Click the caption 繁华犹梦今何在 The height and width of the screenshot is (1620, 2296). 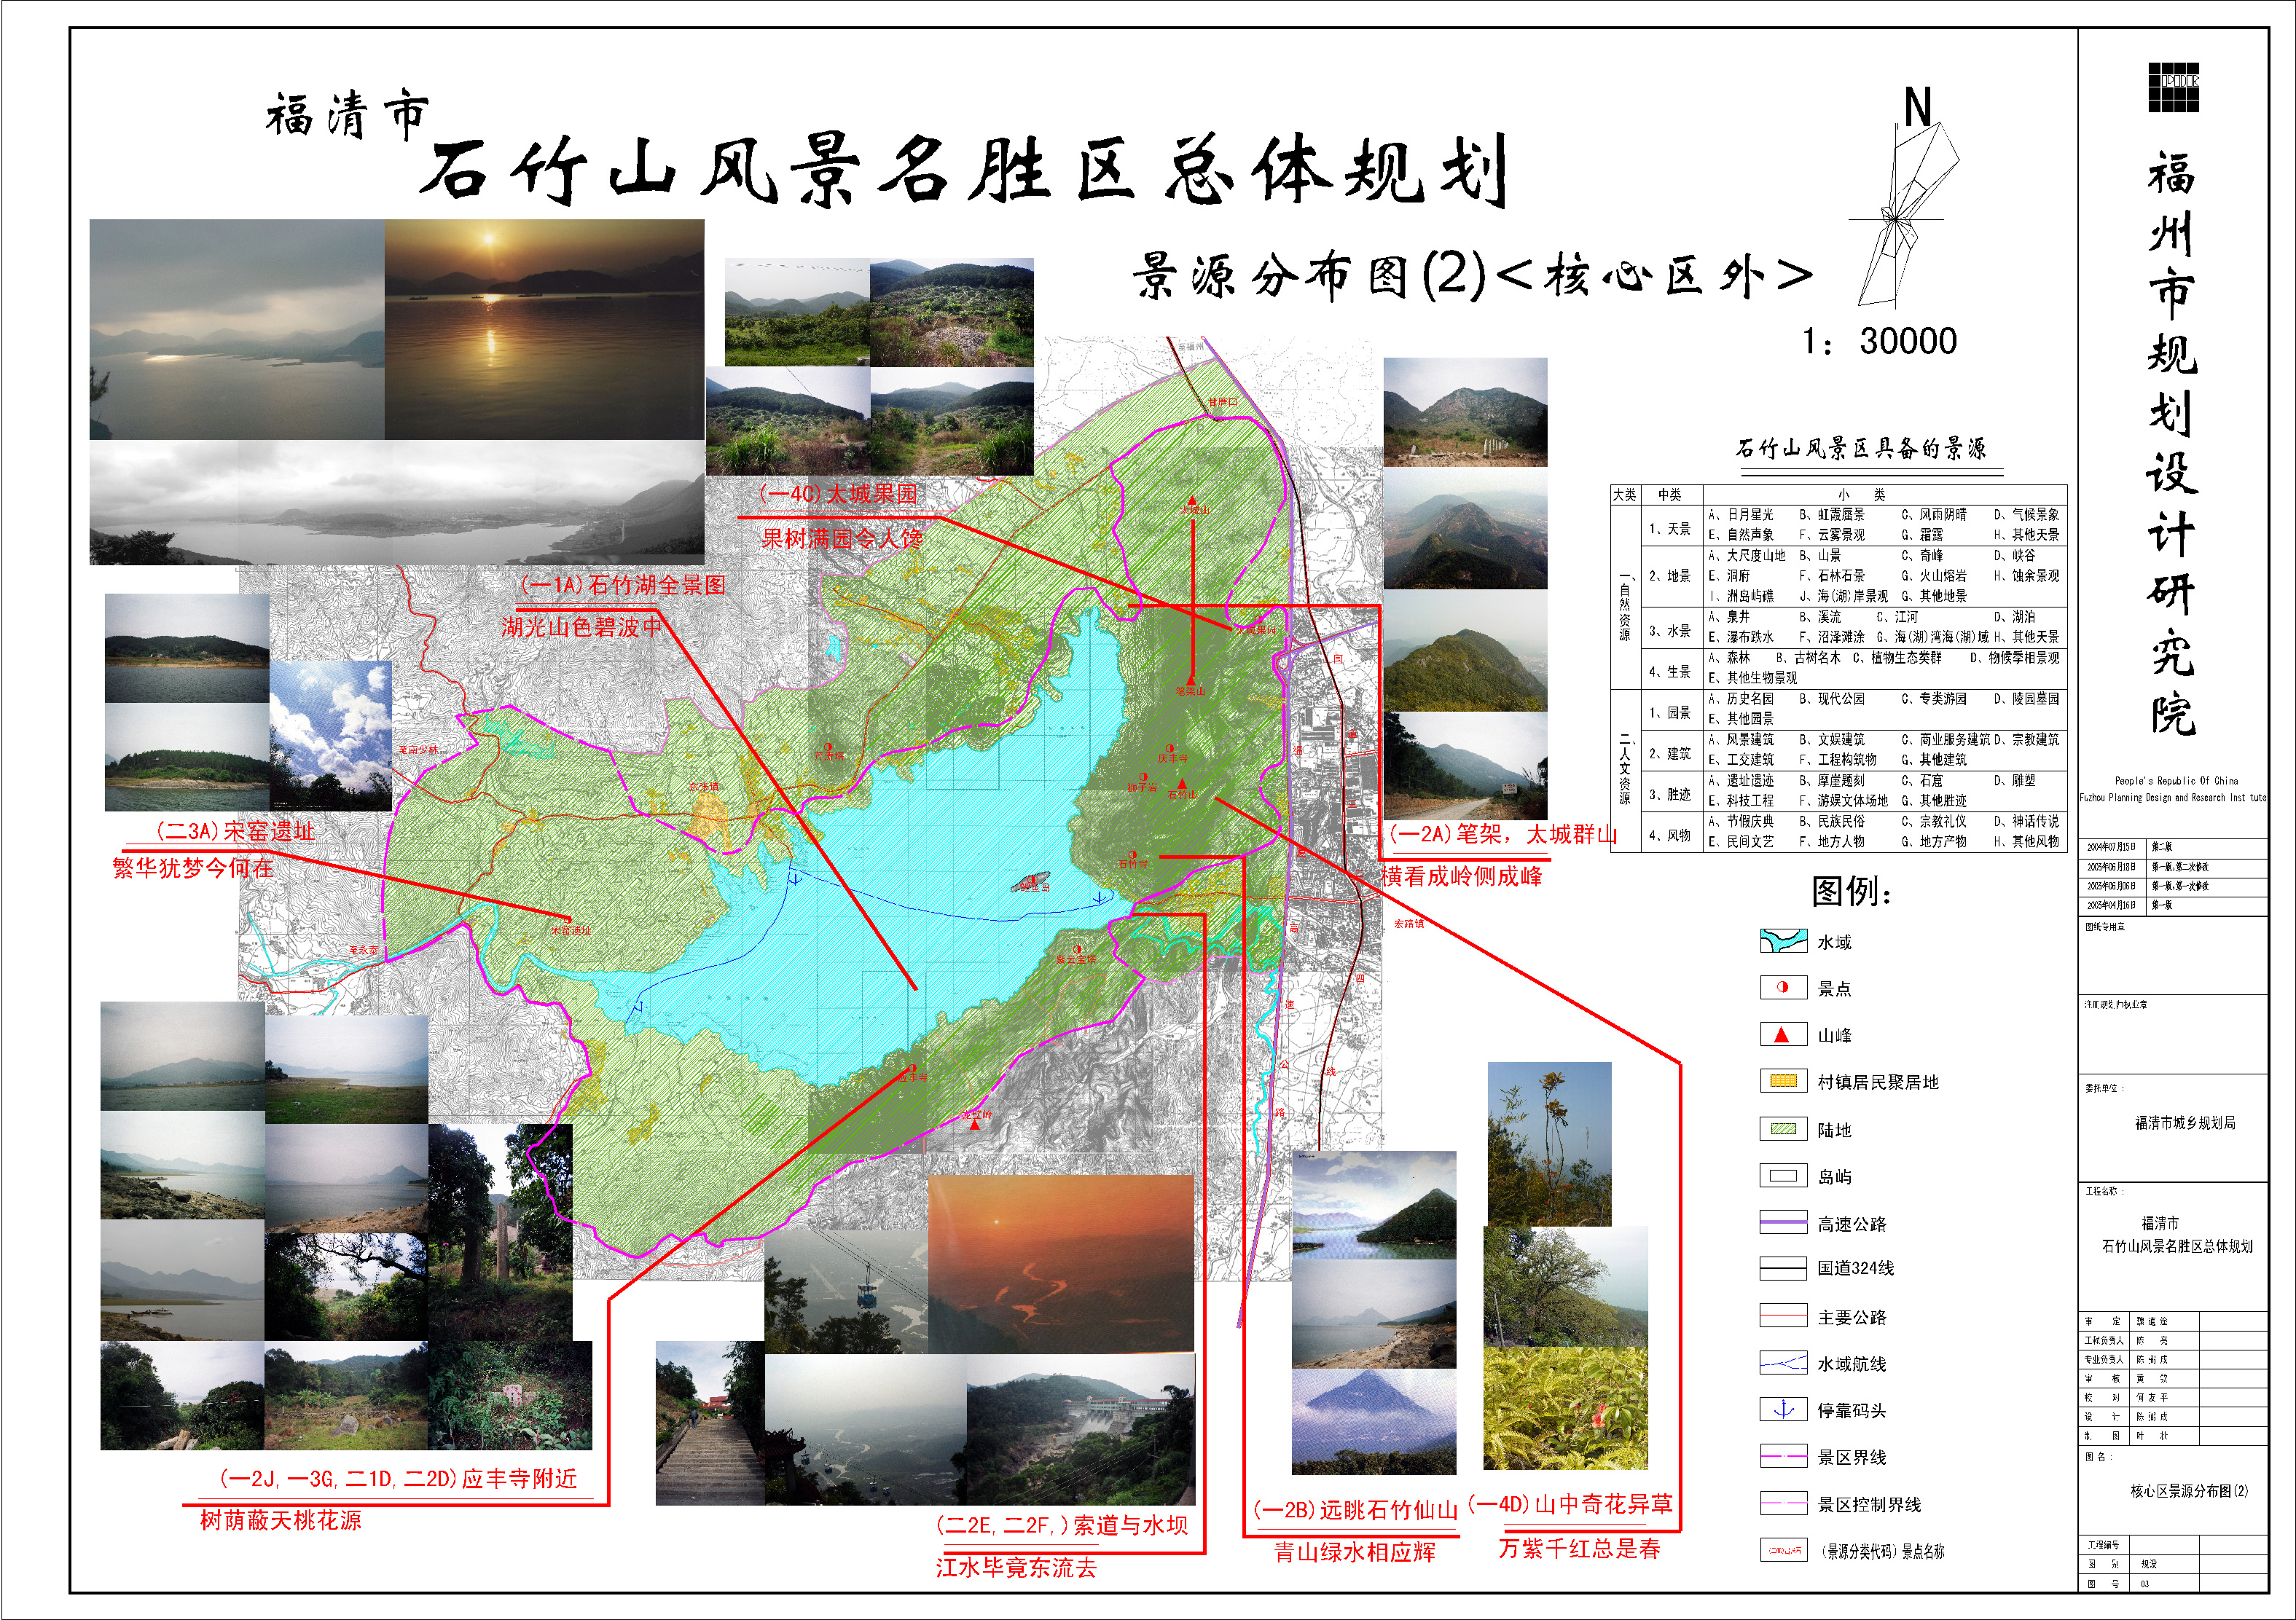(192, 868)
